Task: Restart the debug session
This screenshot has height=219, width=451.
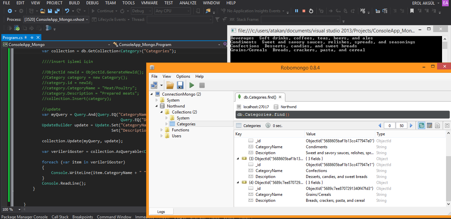Action: 311,11
